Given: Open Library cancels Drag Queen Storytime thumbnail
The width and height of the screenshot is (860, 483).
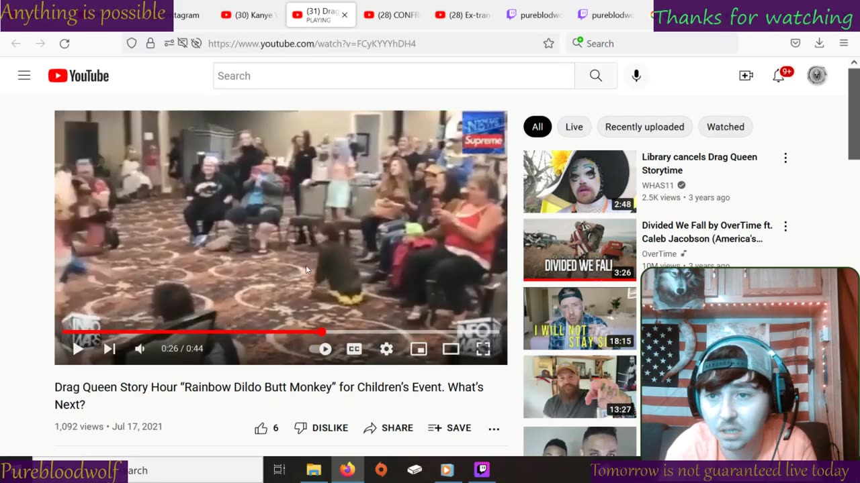Looking at the screenshot, I should [x=580, y=181].
